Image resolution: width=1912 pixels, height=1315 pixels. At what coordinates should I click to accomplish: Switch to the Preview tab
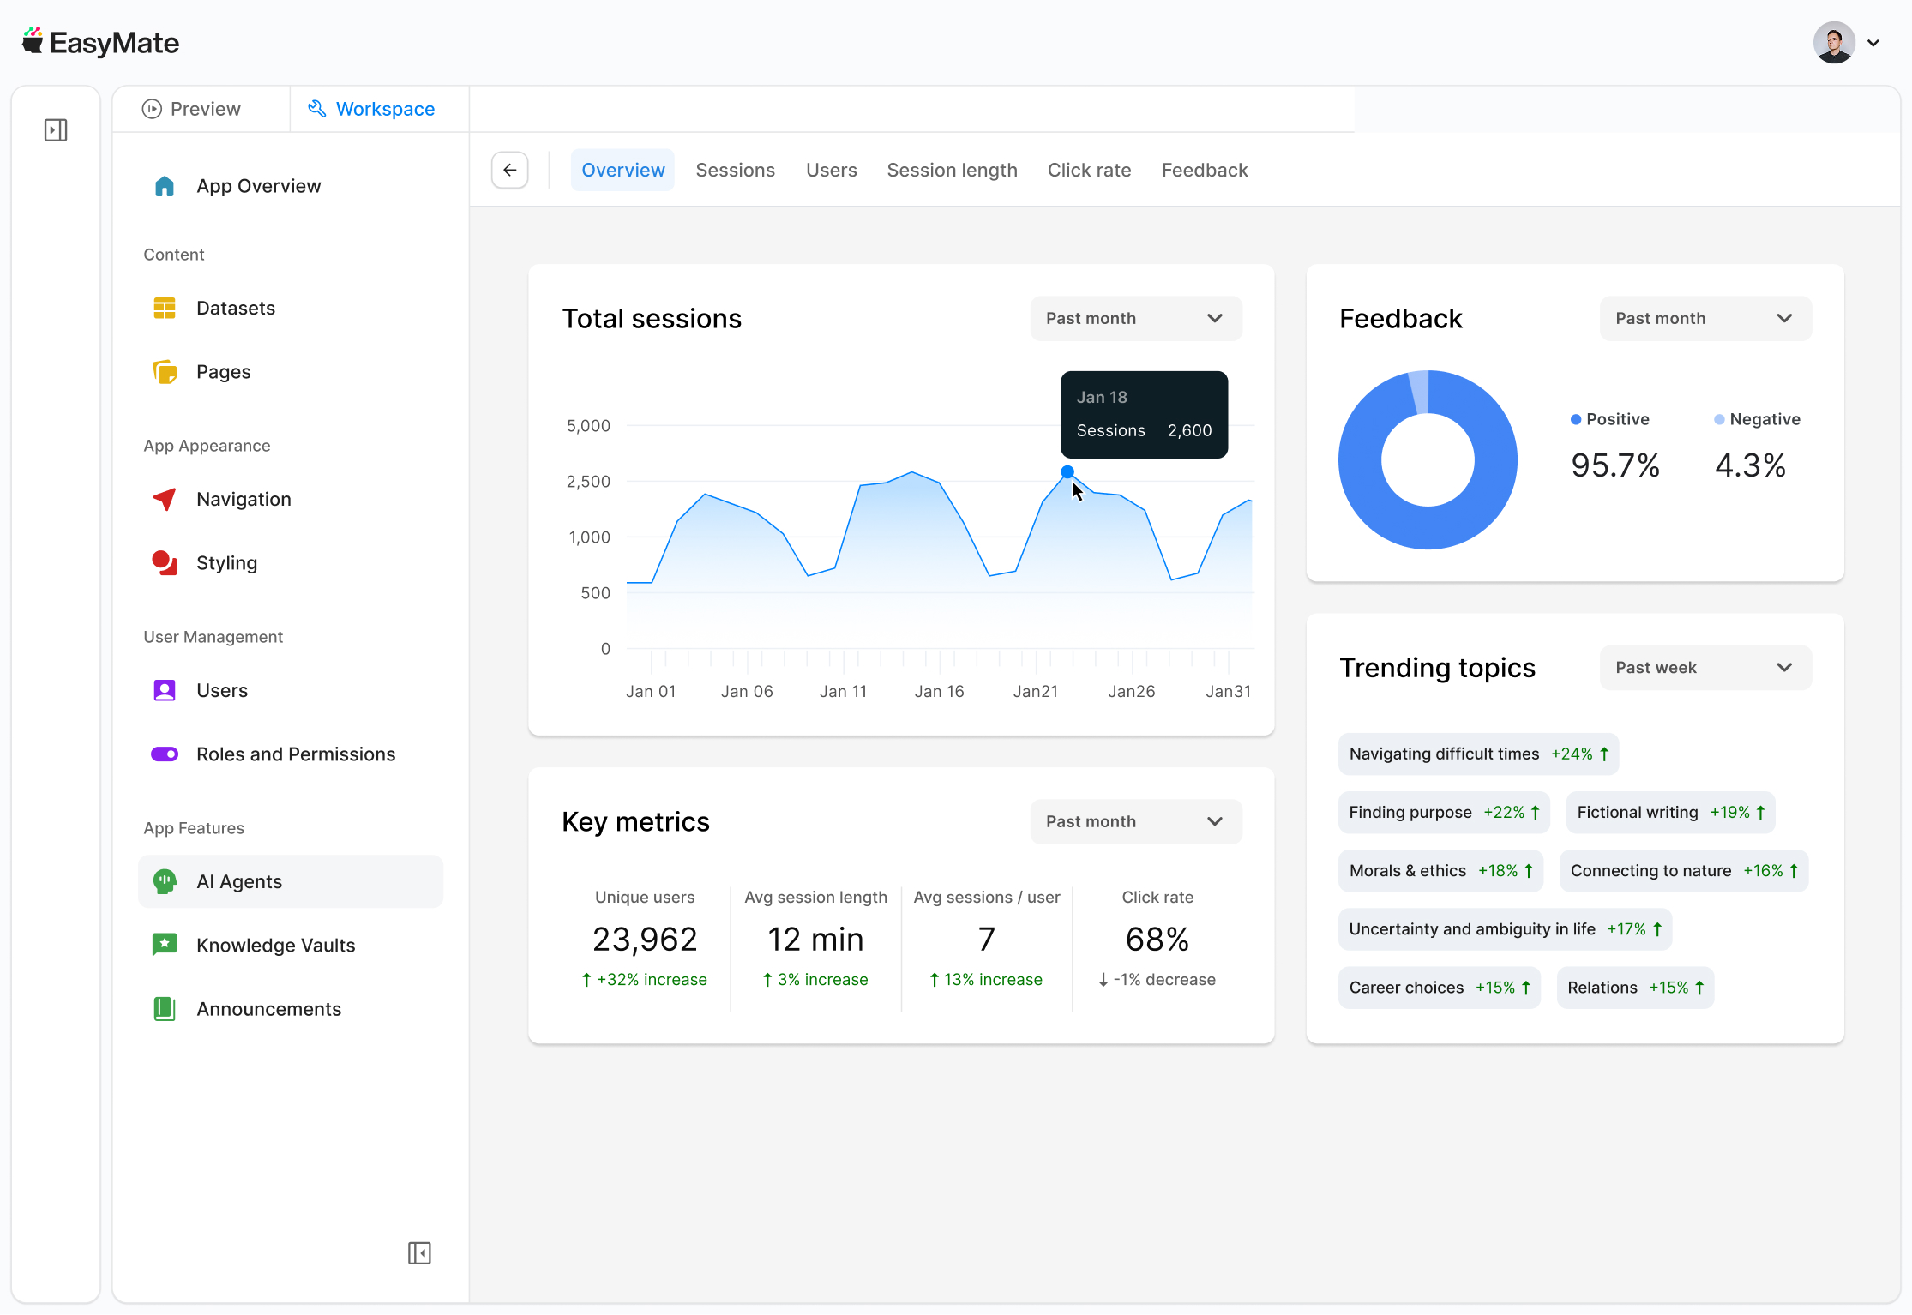click(x=192, y=109)
